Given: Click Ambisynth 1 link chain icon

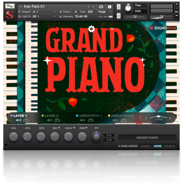Looking at the screenshot, I should click(x=91, y=120).
